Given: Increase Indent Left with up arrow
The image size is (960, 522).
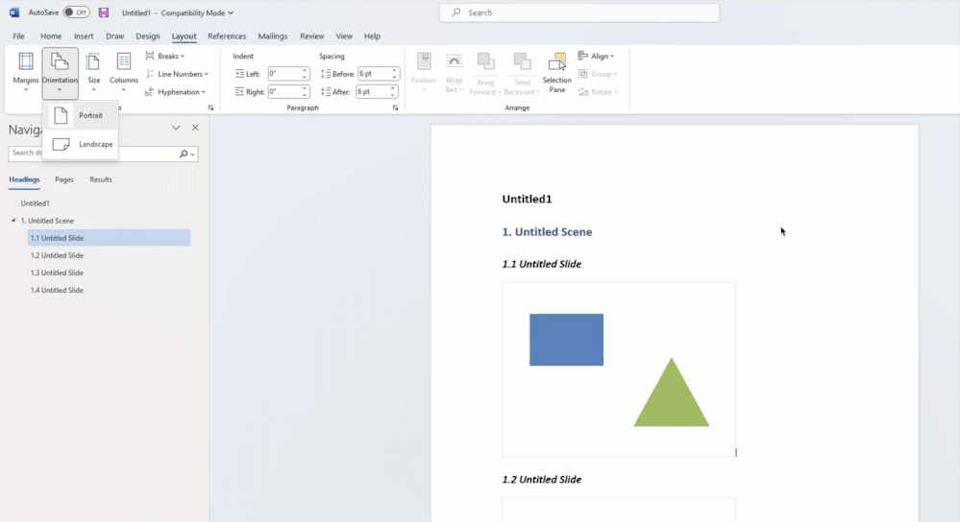Looking at the screenshot, I should tap(305, 70).
